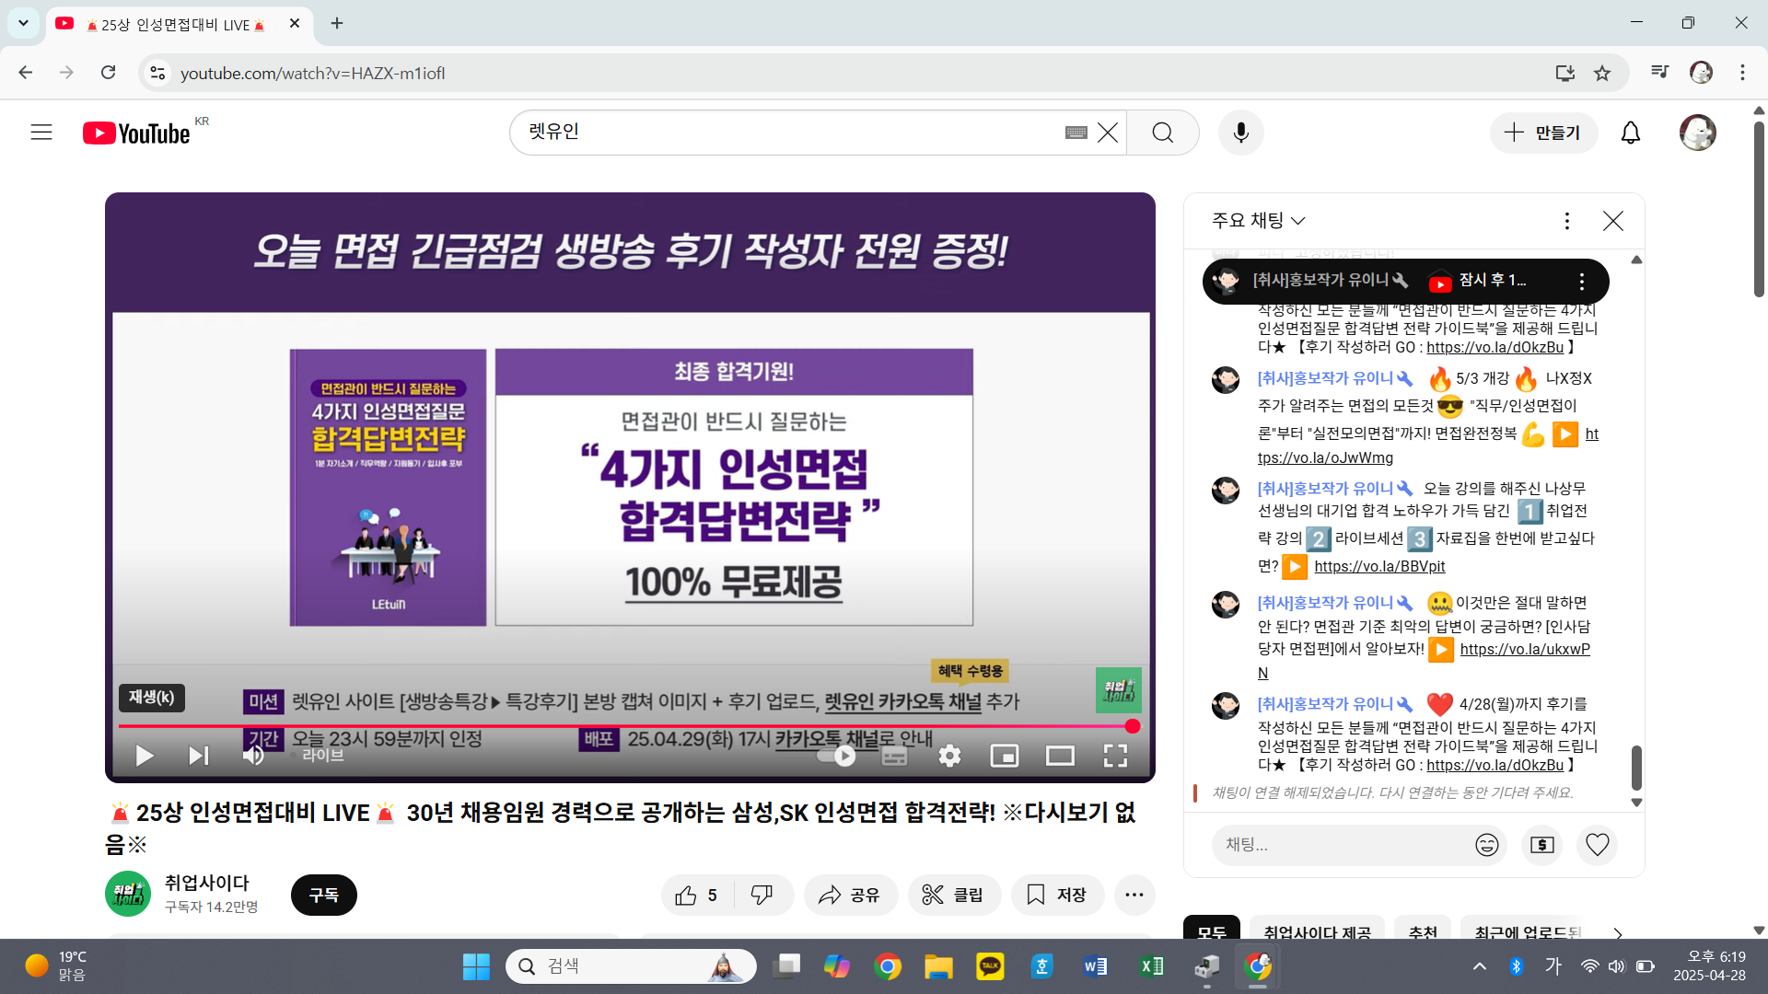Open more actions menu below the video

1134,895
